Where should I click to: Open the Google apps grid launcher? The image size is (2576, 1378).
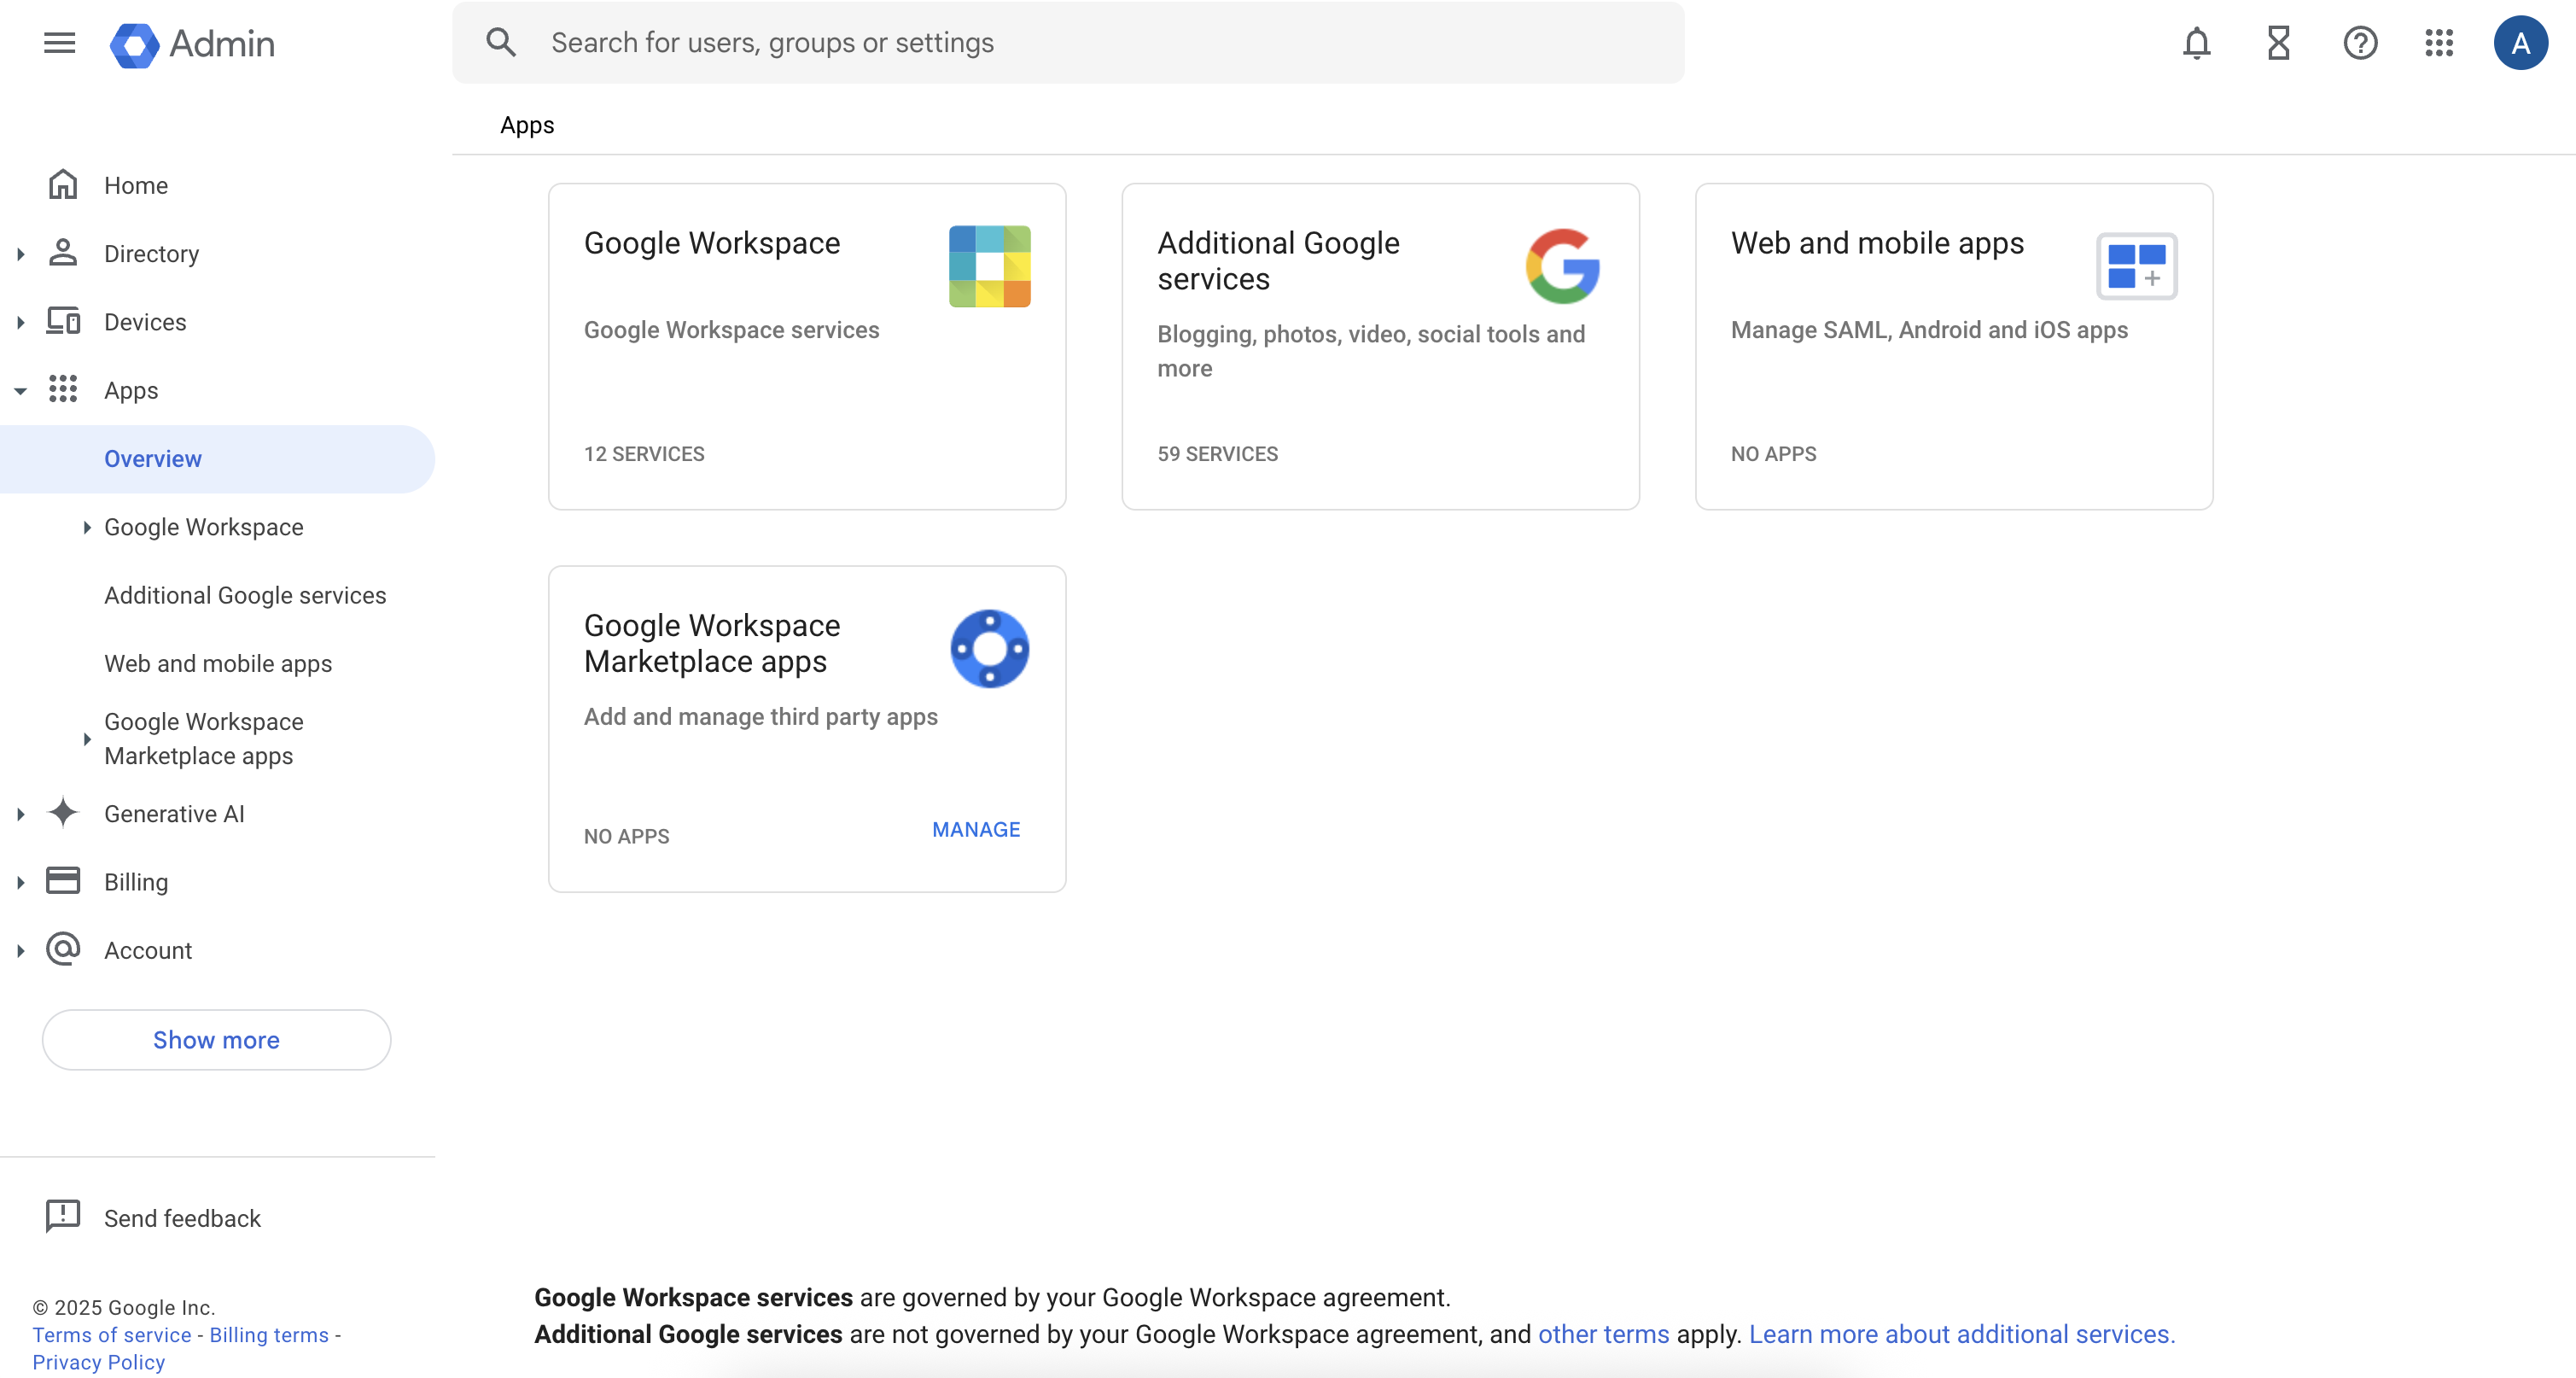pyautogui.click(x=2439, y=43)
